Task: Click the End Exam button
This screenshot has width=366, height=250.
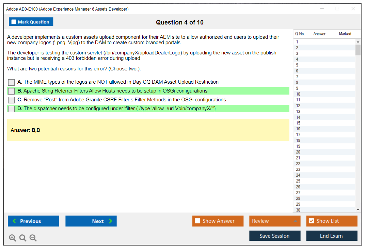Action: [x=331, y=236]
